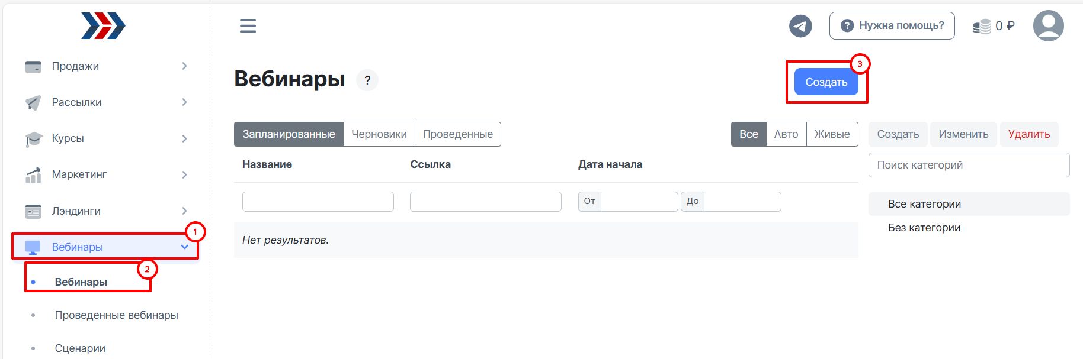1083x359 pixels.
Task: Select the Вебинары submenu item
Action: coord(81,282)
